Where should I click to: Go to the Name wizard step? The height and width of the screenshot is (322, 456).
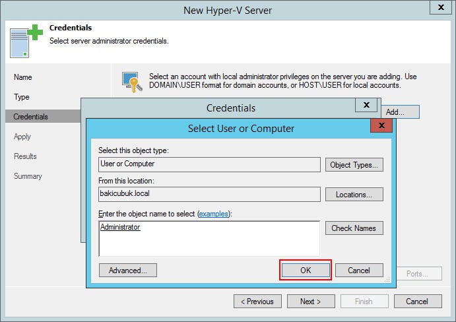[23, 77]
